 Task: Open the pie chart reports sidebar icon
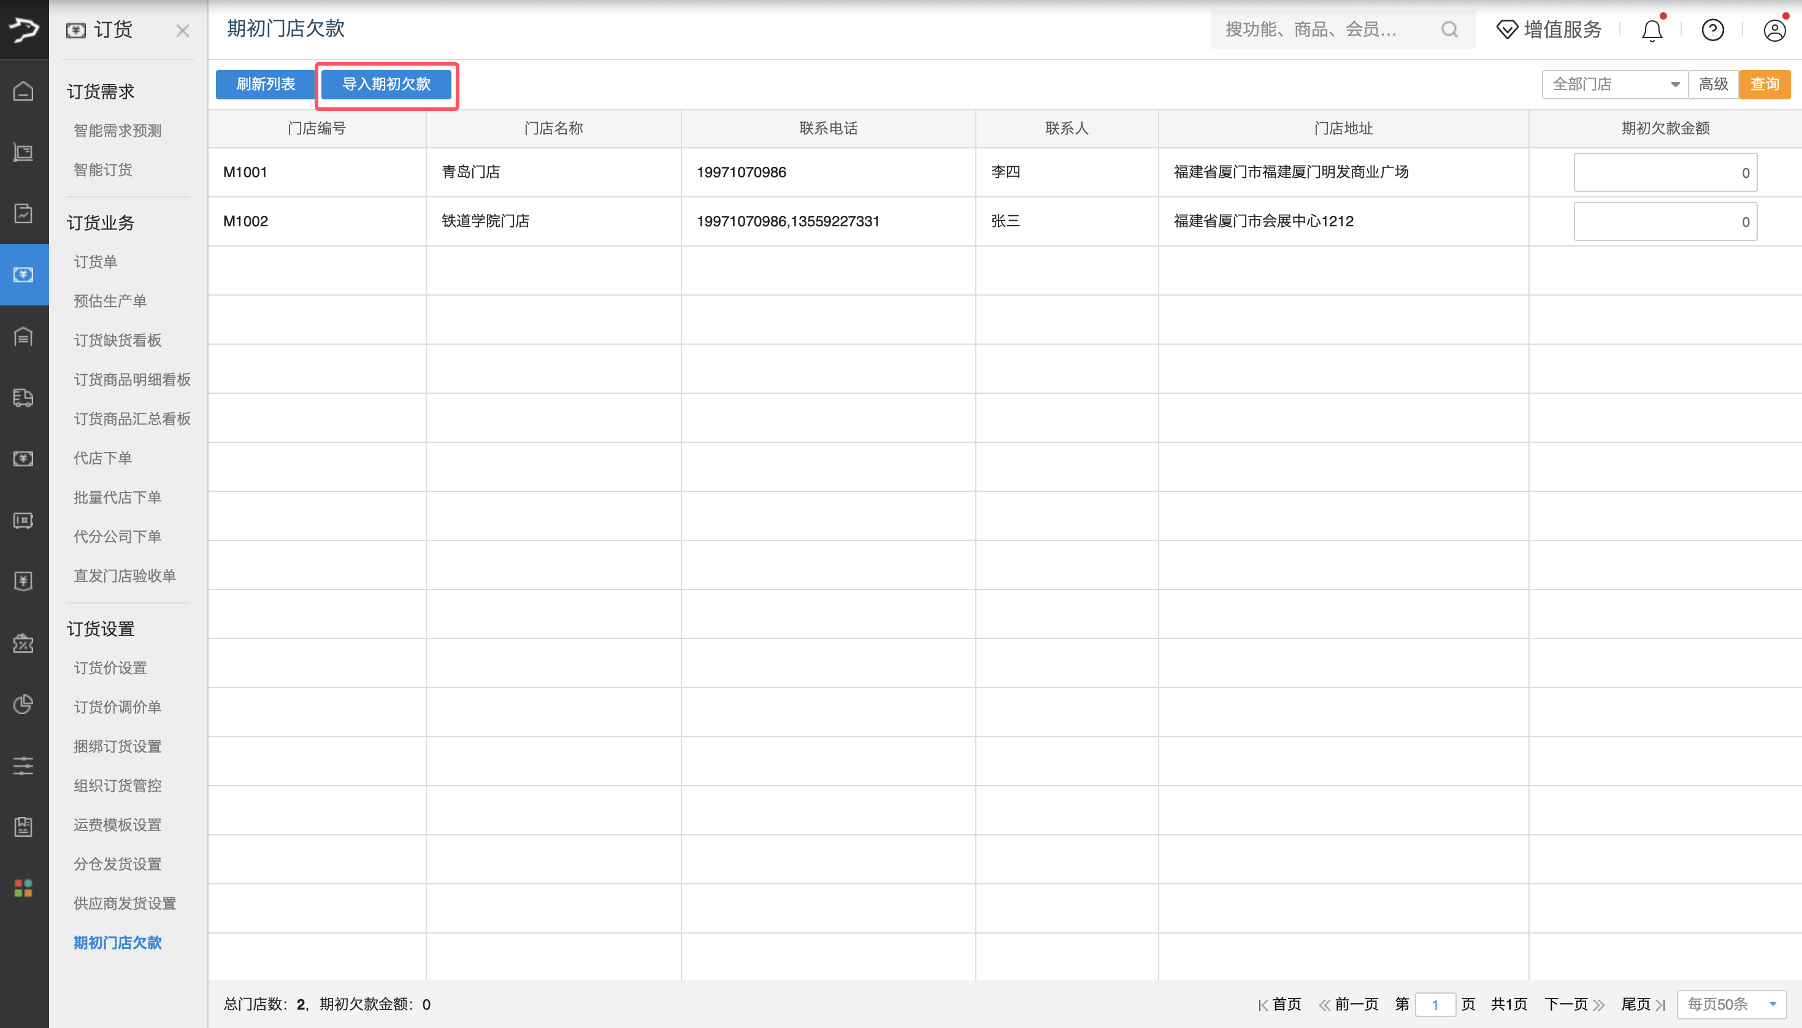23,704
